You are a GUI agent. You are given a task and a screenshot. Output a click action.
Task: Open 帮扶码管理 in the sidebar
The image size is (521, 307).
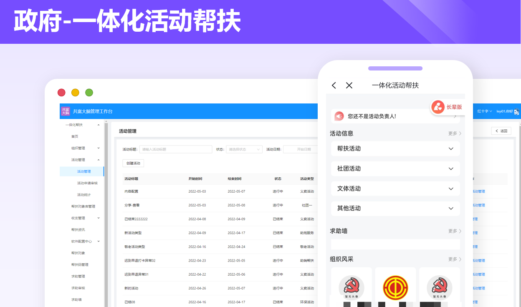pyautogui.click(x=80, y=265)
